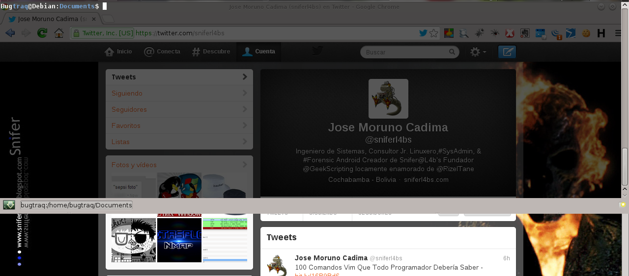This screenshot has width=629, height=276.
Task: Open the database magnifier extension icon
Action: 464,33
